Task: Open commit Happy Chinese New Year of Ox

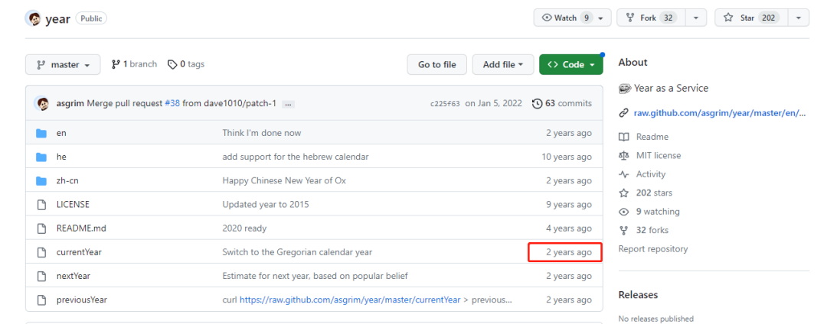Action: (x=284, y=180)
